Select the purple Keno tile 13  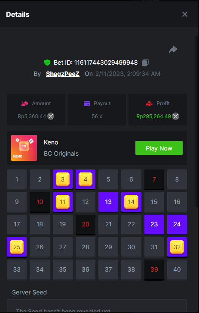[x=108, y=202]
